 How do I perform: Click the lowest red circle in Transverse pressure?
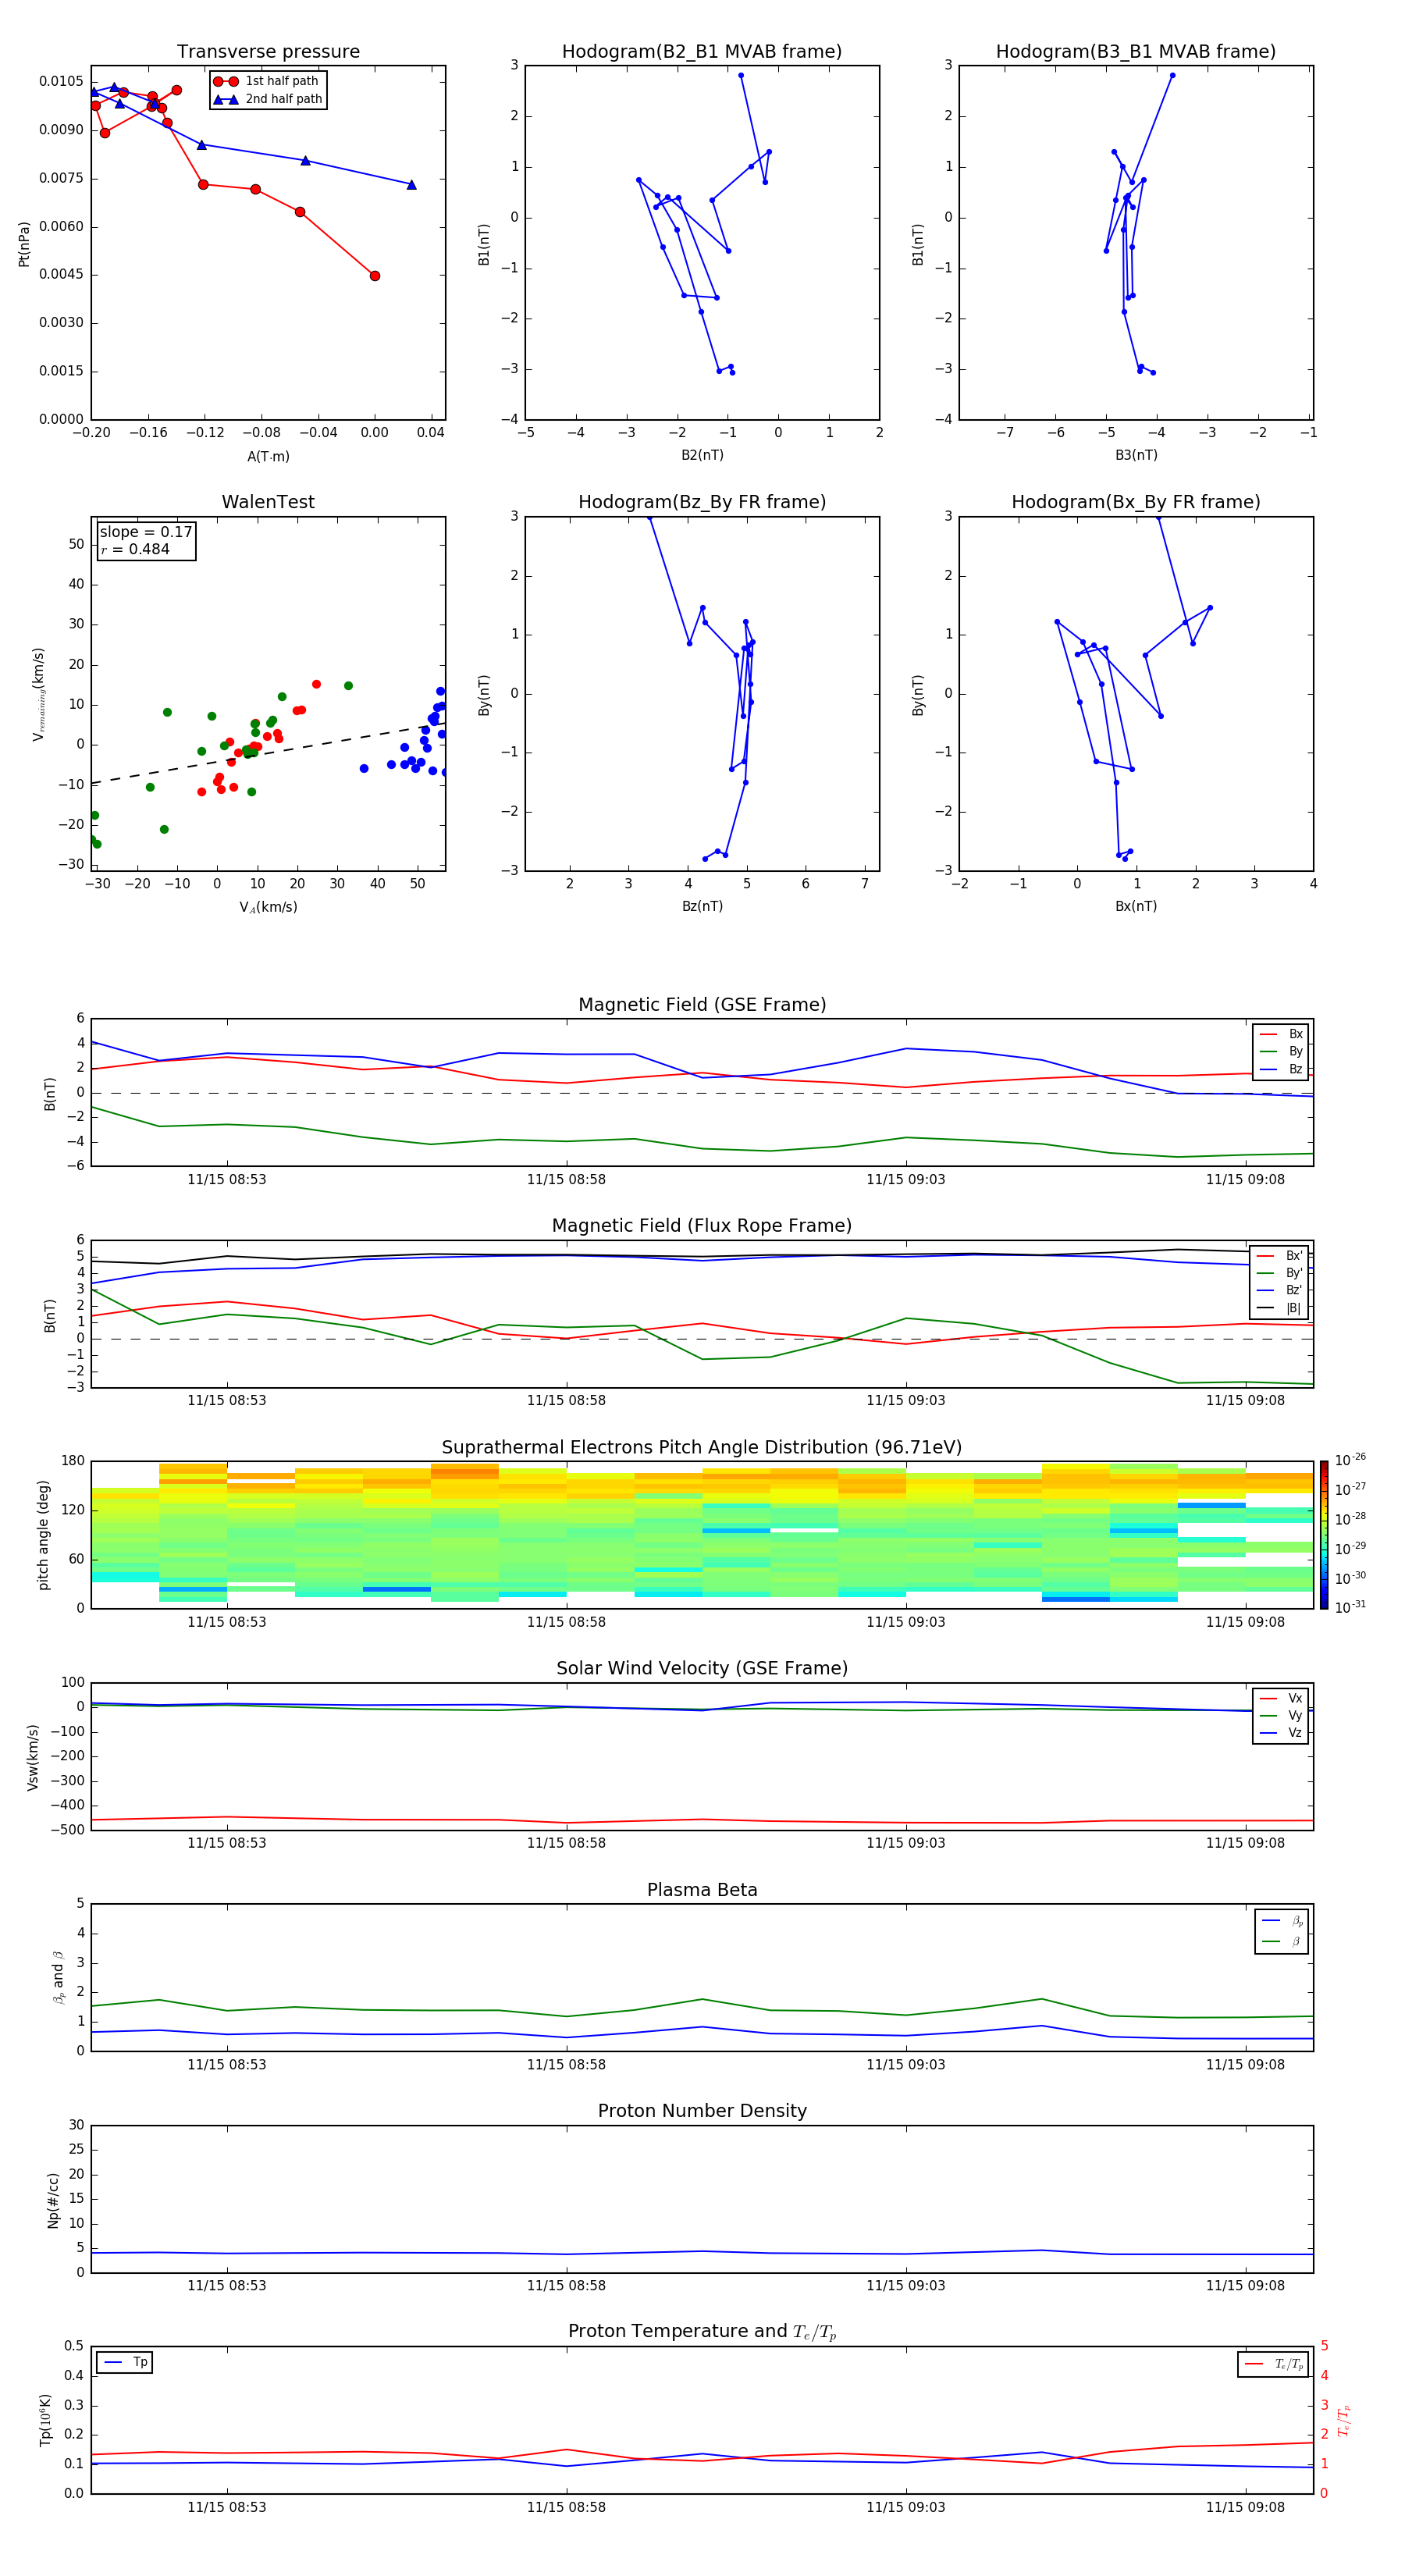[375, 276]
